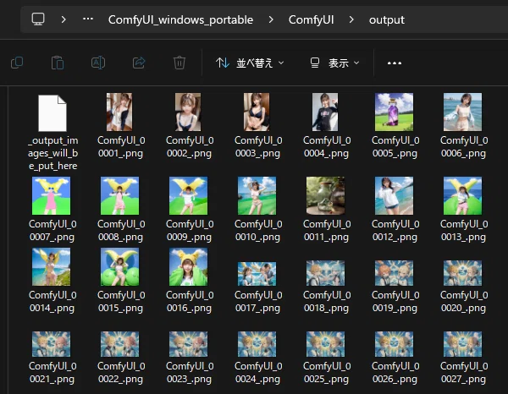
Task: Open the hidden path ellipsis in breadcrumb
Action: [x=88, y=19]
